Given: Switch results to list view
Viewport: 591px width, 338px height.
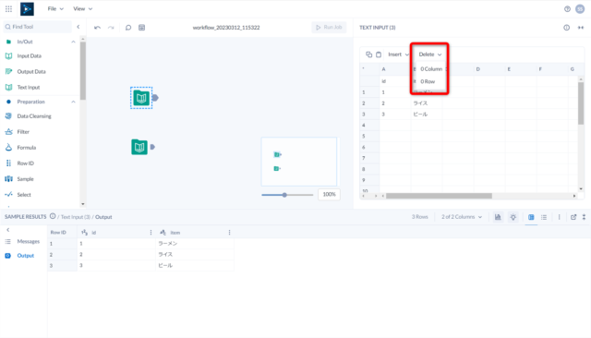Looking at the screenshot, I should 544,217.
